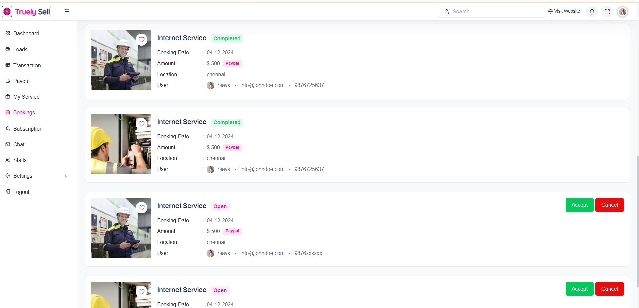Click the Truely Sell logo
The height and width of the screenshot is (308, 639).
[x=26, y=12]
